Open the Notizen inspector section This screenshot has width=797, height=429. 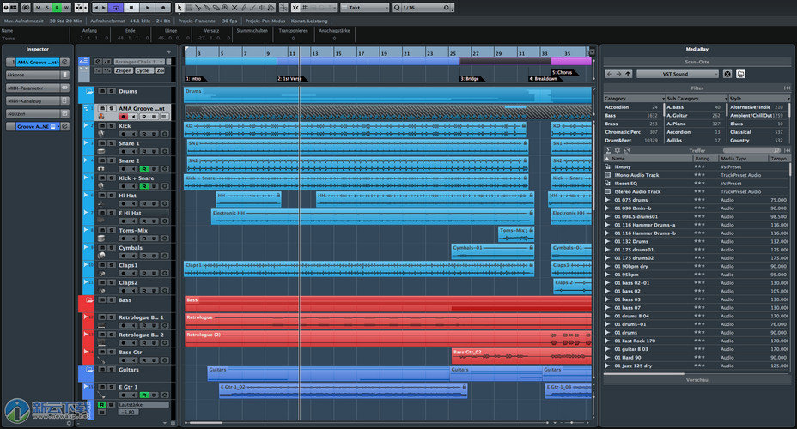point(38,114)
